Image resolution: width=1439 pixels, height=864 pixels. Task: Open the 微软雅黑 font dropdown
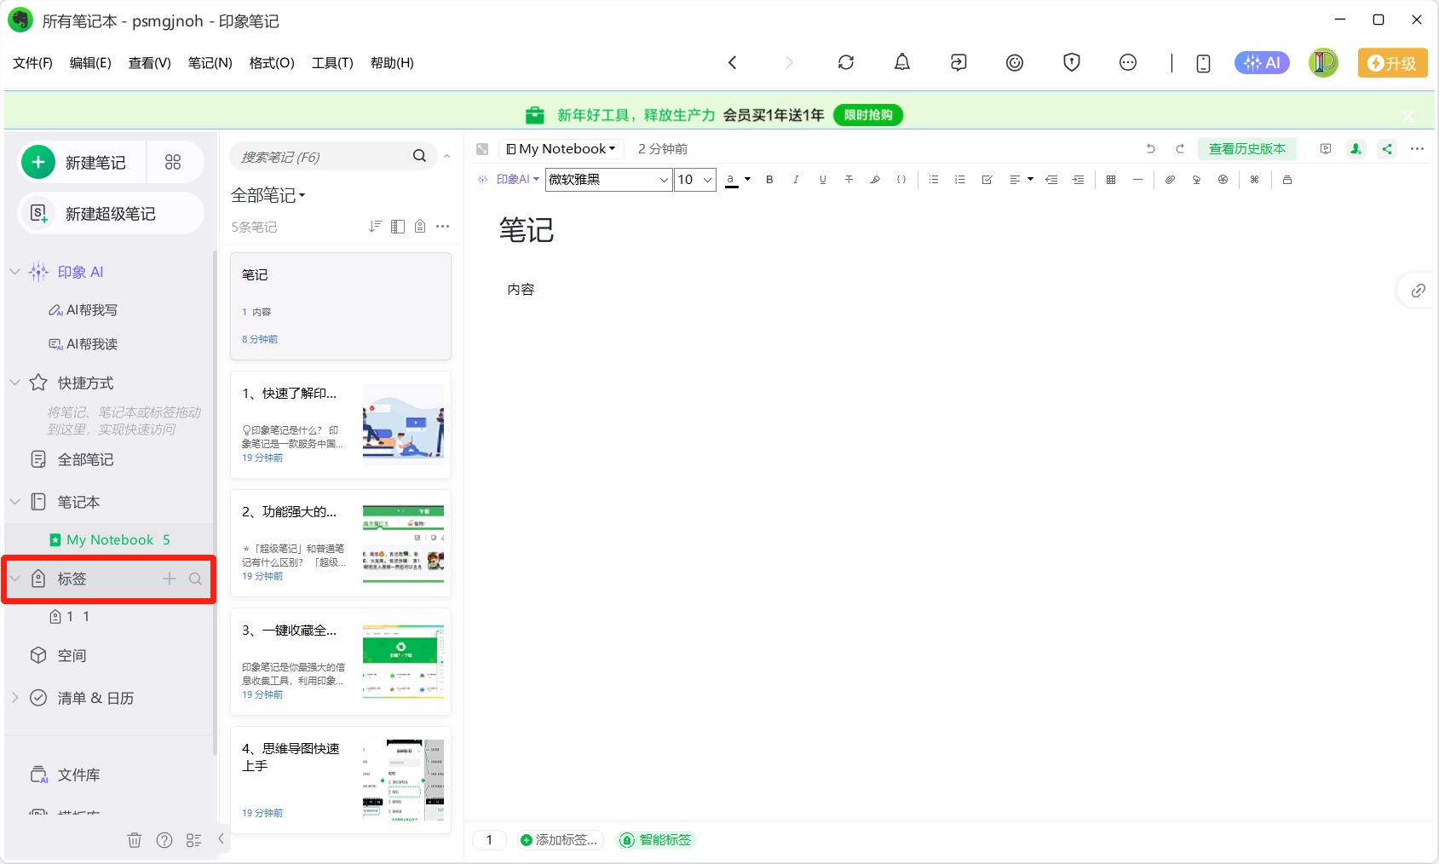tap(608, 180)
